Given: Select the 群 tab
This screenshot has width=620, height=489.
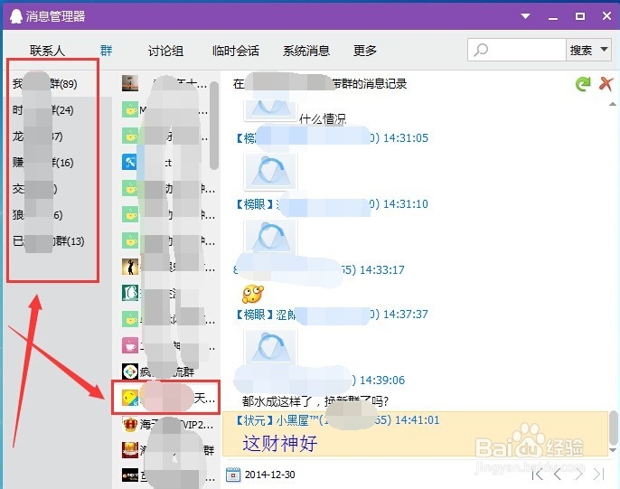Looking at the screenshot, I should coord(106,51).
